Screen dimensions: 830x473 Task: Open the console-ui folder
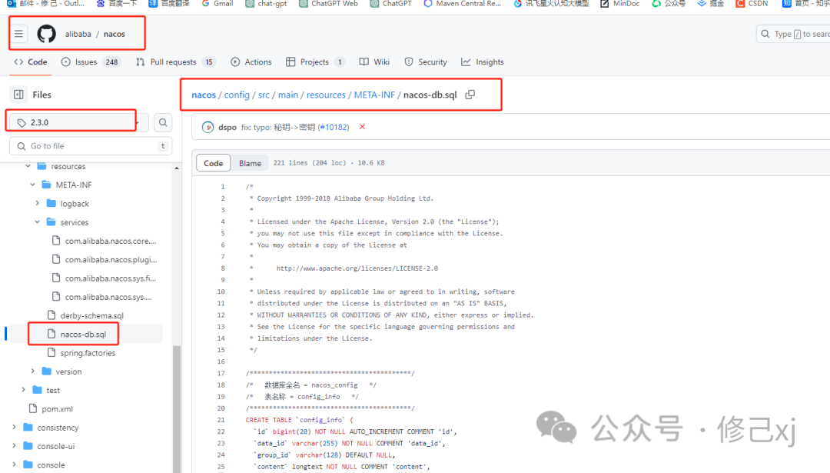tap(55, 446)
